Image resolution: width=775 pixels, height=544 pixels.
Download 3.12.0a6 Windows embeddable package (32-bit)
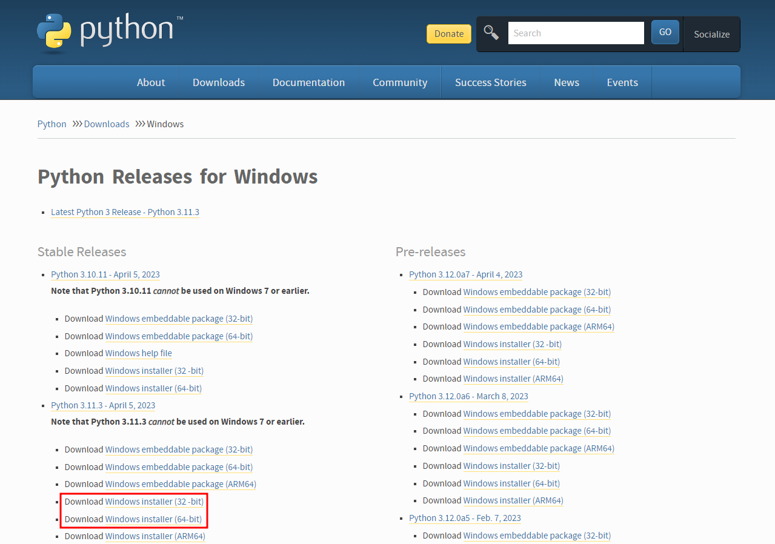click(x=537, y=414)
